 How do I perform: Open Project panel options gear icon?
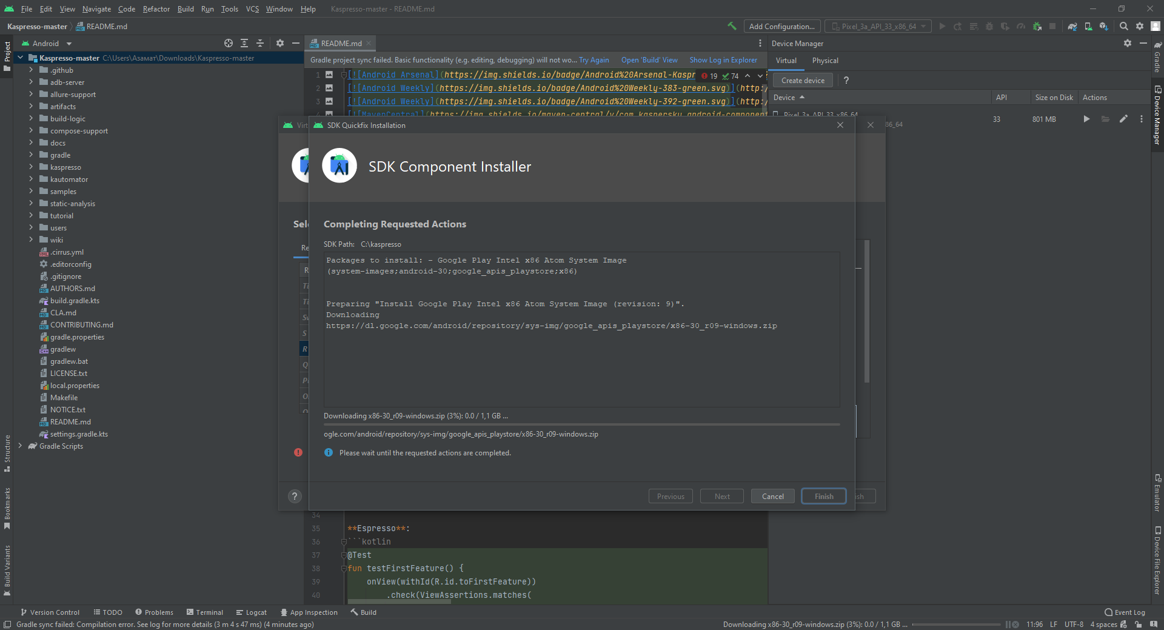coord(280,43)
